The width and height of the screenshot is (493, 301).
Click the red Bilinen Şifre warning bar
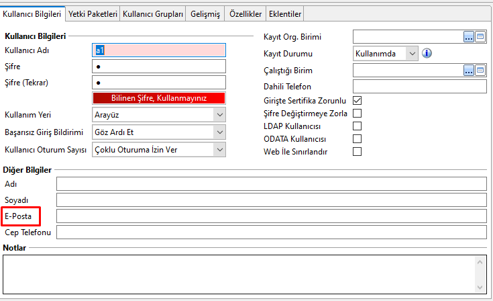tap(159, 98)
